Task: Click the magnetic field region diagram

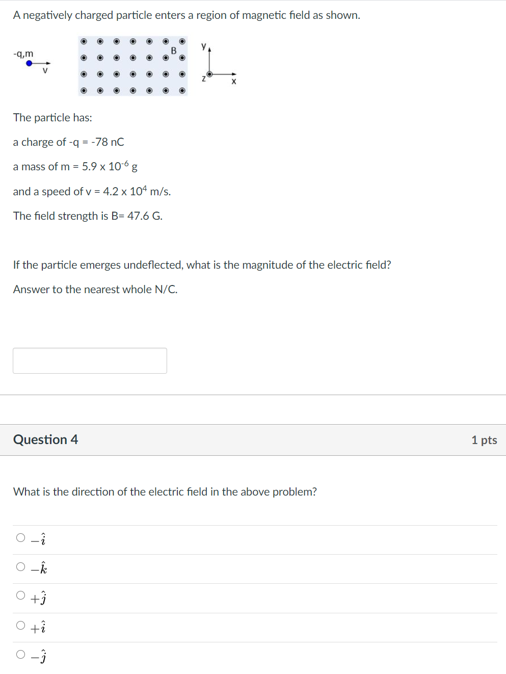Action: (132, 65)
